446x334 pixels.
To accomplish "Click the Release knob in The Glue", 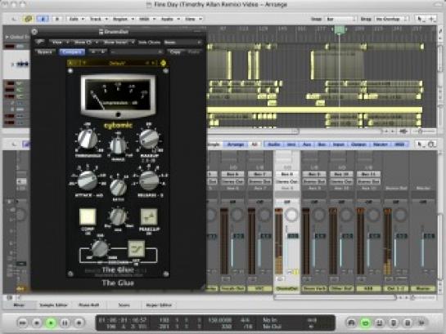I will (149, 180).
